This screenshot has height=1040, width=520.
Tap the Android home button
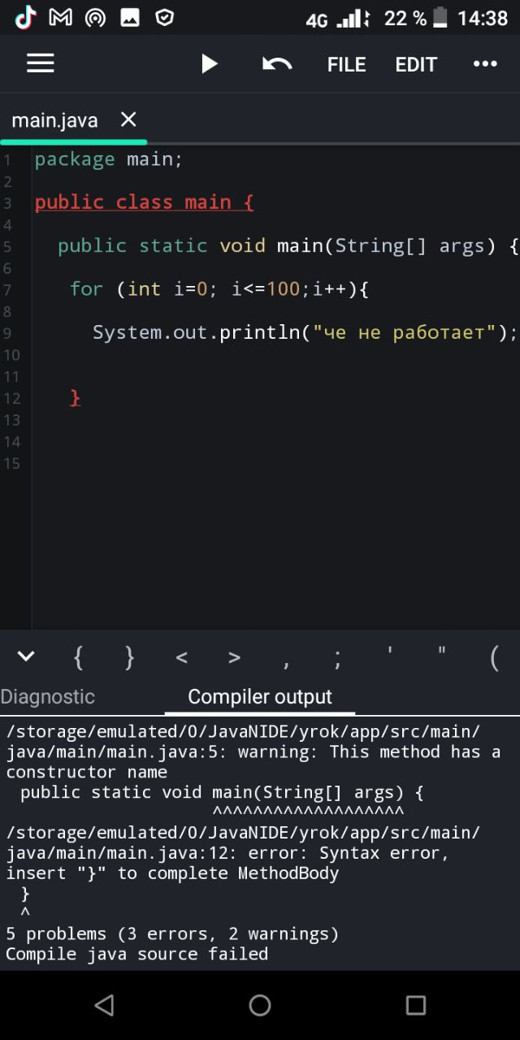point(260,1005)
